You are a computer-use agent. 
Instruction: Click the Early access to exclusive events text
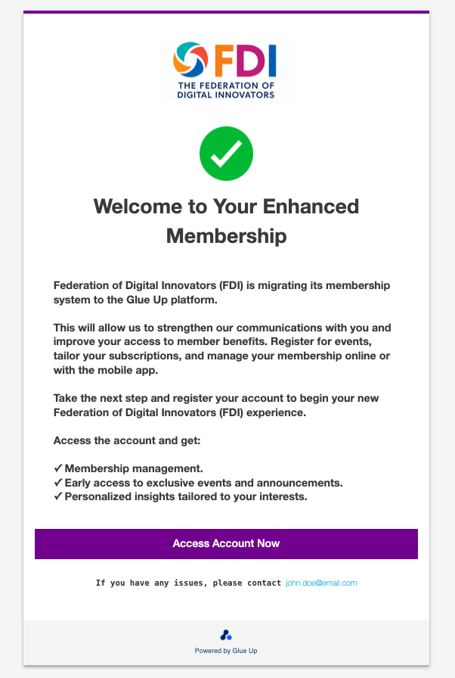pyautogui.click(x=204, y=483)
